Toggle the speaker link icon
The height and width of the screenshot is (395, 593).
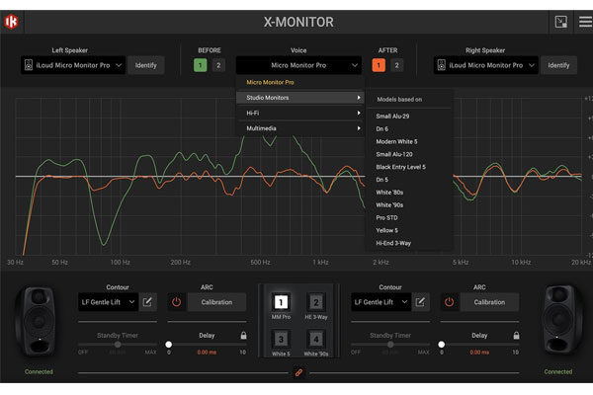298,372
